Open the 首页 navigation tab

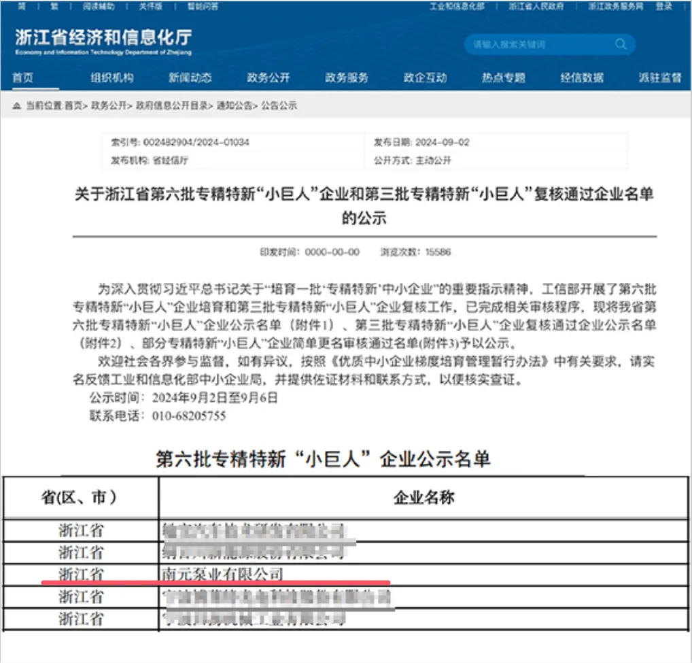23,78
